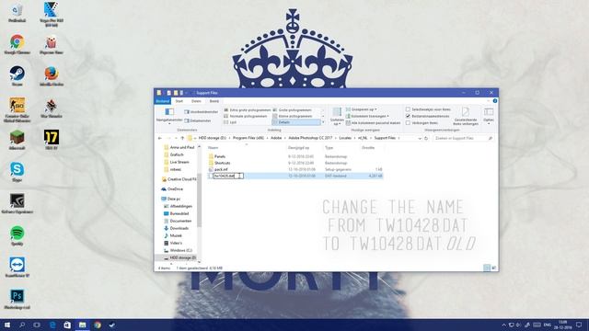The width and height of the screenshot is (589, 331).
Task: Select the GeForce Experience desktop icon
Action: 17,203
